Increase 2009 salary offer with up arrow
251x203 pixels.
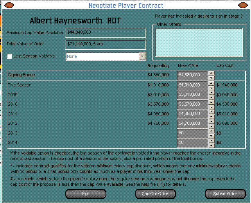(x=211, y=93)
